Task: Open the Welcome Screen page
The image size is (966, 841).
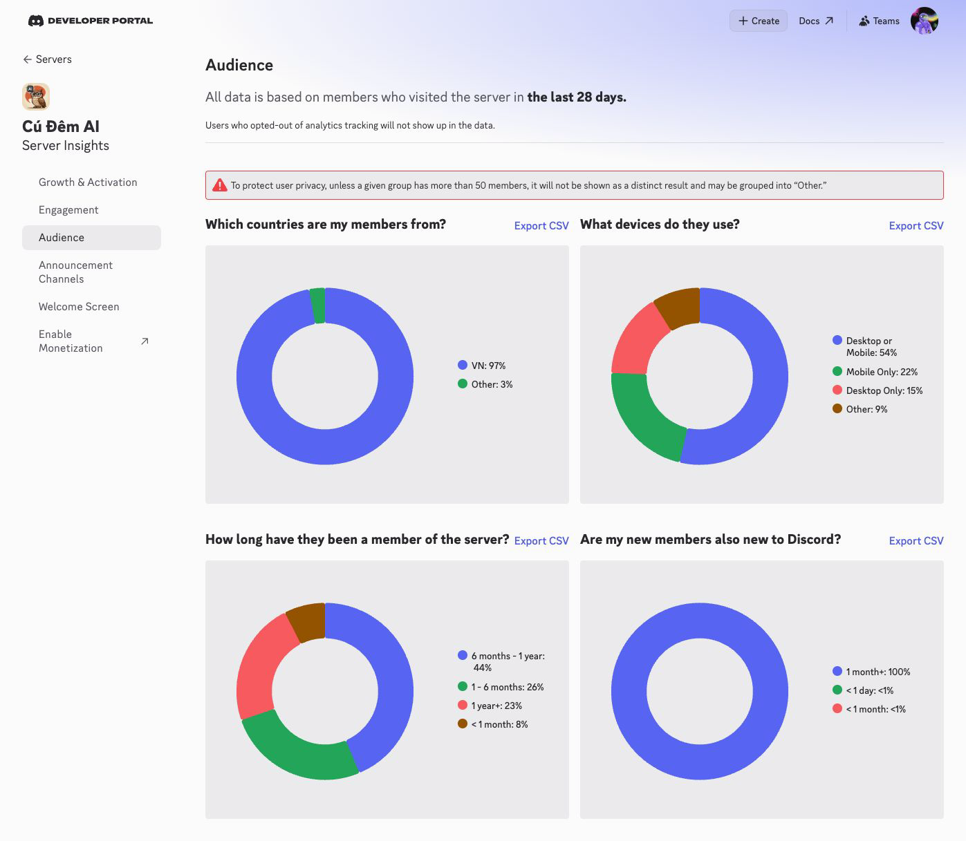Action: [x=79, y=307]
